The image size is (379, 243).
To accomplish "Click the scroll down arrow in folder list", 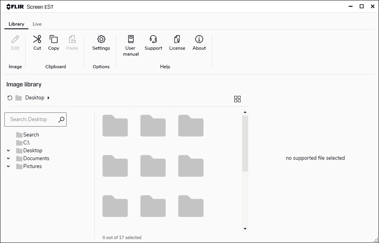I will tap(245, 229).
